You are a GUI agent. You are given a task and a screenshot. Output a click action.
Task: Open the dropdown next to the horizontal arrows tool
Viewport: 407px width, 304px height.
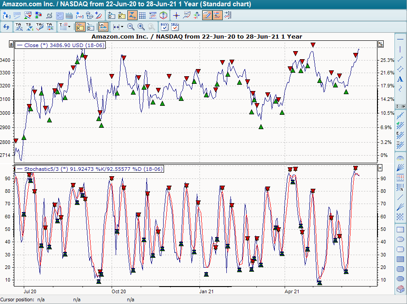[122, 27]
